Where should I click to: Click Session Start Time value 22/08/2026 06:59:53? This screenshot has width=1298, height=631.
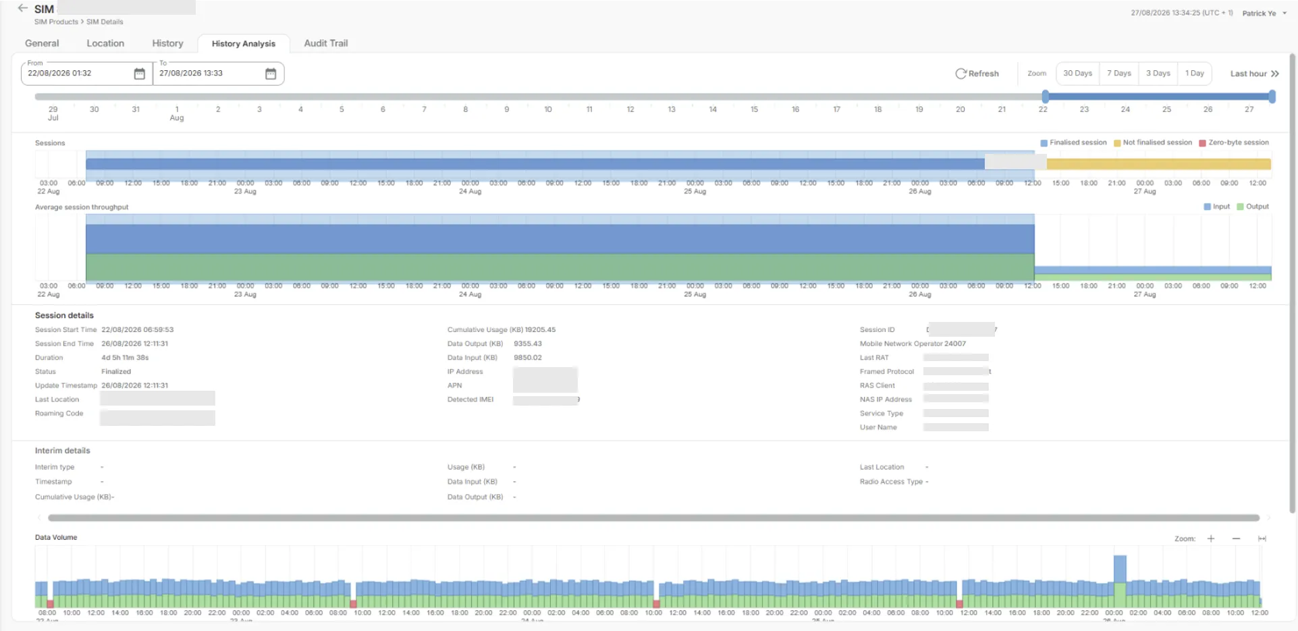click(138, 330)
